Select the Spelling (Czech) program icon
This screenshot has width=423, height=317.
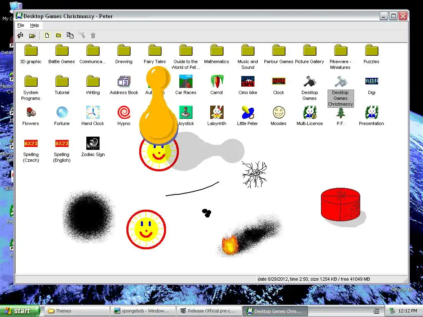click(31, 143)
